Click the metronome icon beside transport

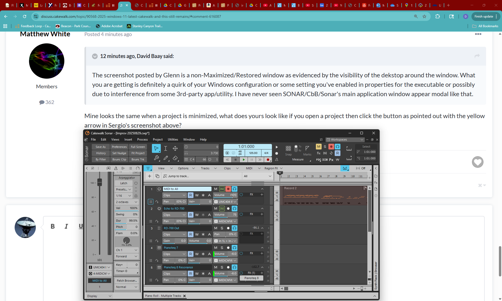pyautogui.click(x=277, y=159)
